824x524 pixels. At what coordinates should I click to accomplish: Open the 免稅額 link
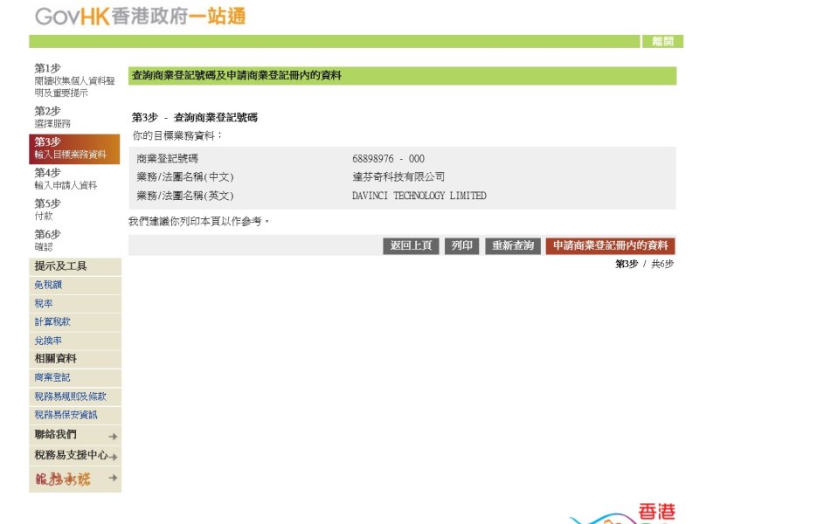(48, 286)
